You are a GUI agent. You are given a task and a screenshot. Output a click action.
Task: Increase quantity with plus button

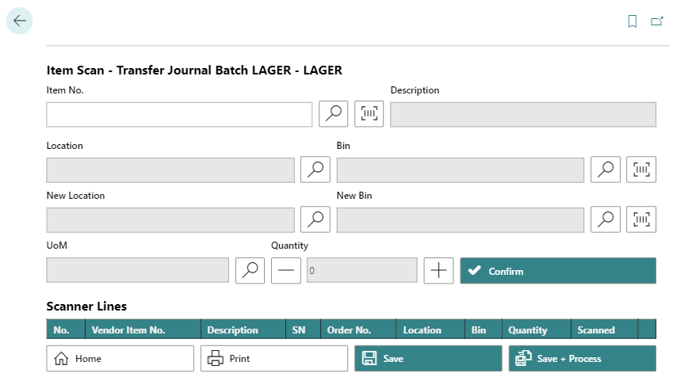(x=438, y=270)
